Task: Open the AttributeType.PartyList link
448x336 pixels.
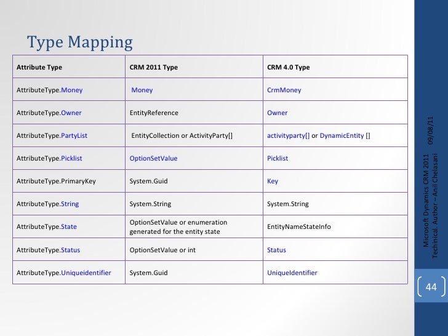Action: tap(74, 135)
